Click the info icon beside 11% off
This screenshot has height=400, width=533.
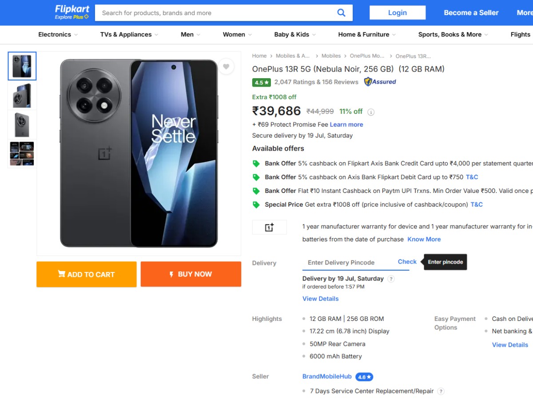(371, 112)
